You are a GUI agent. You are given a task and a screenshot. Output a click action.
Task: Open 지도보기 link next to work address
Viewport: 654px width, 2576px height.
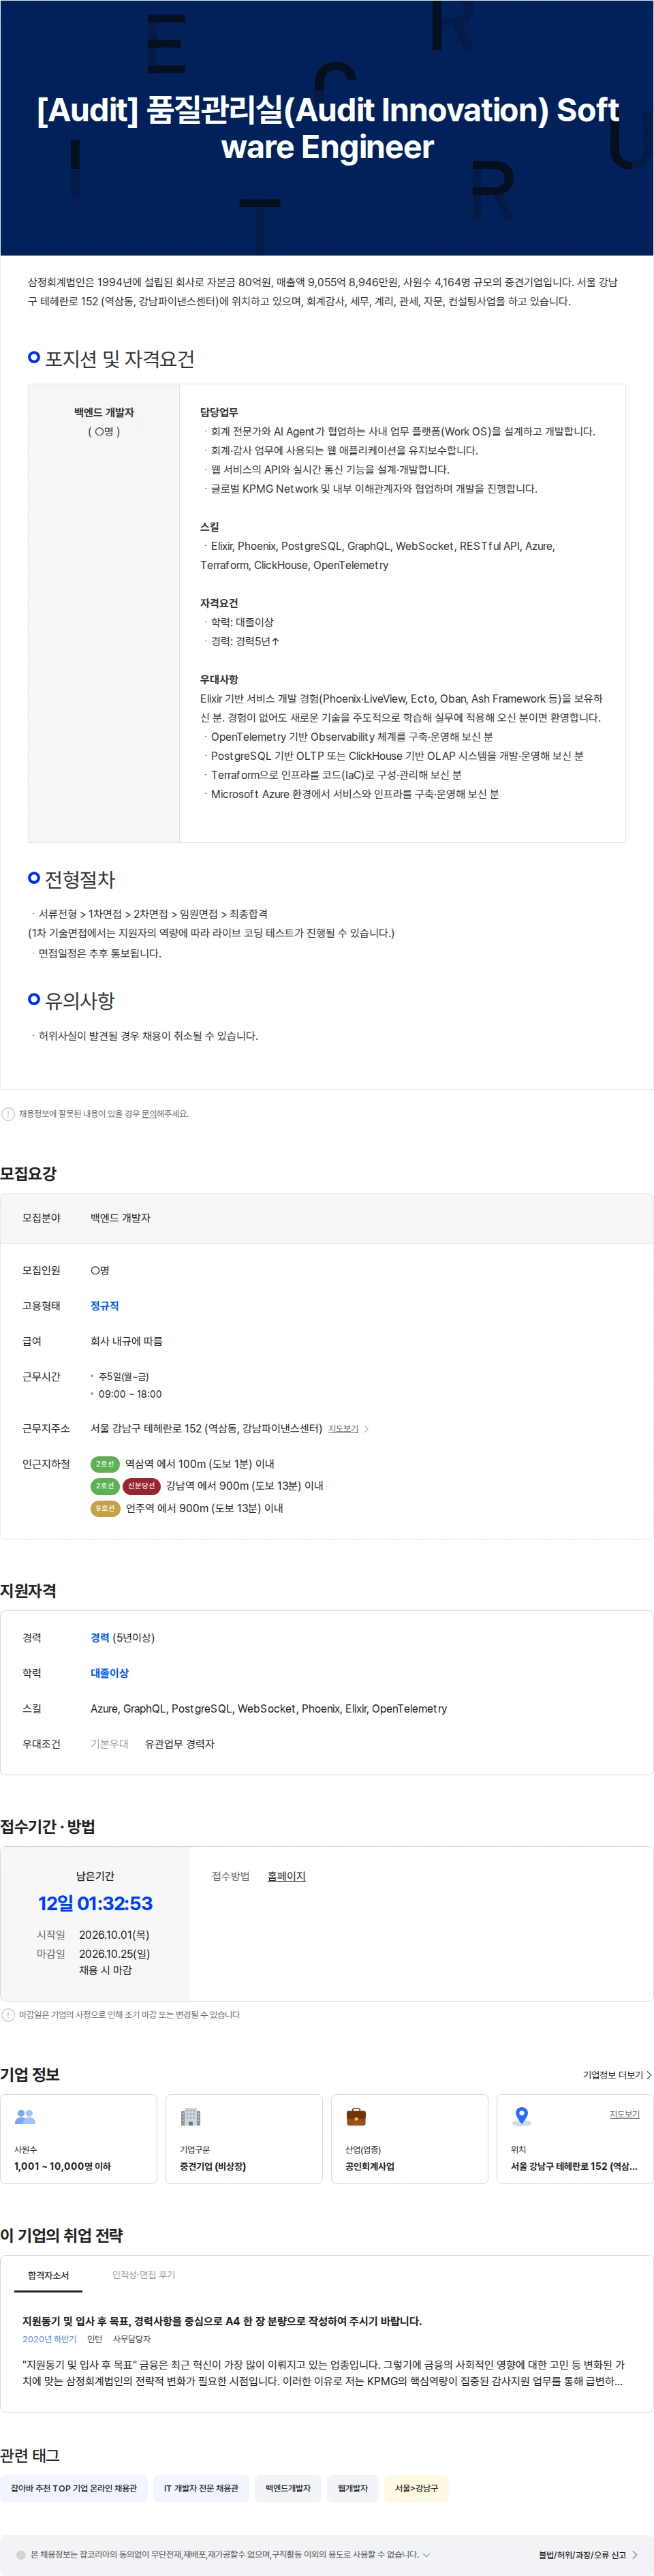pos(343,1429)
